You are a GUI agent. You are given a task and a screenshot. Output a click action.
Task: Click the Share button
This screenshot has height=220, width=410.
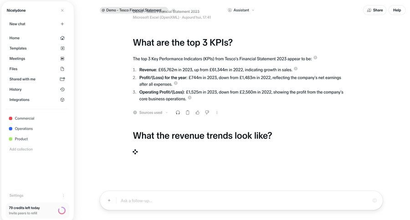coord(375,10)
